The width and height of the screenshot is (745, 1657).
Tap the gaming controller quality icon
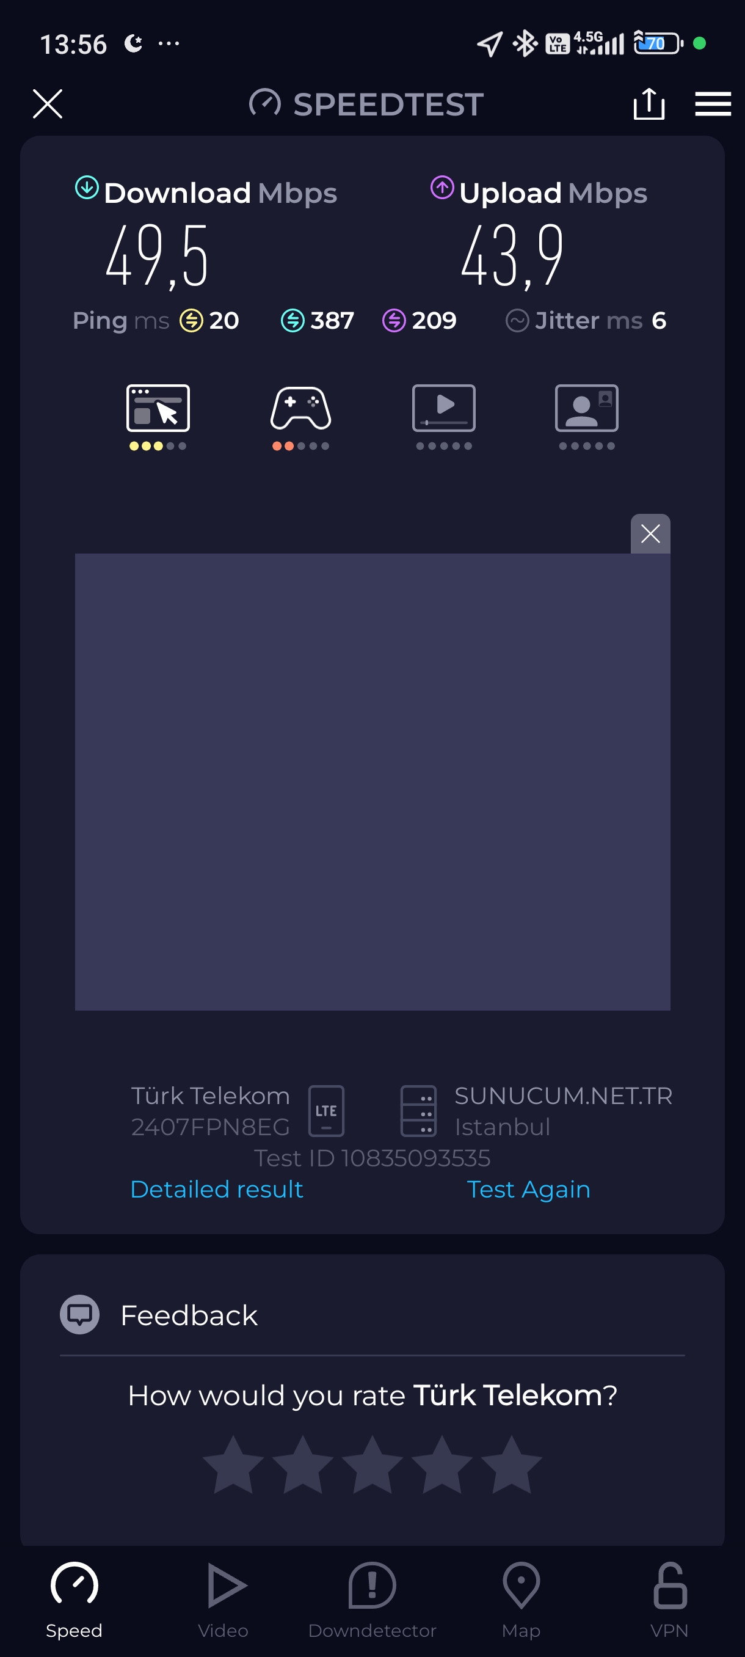pyautogui.click(x=300, y=408)
